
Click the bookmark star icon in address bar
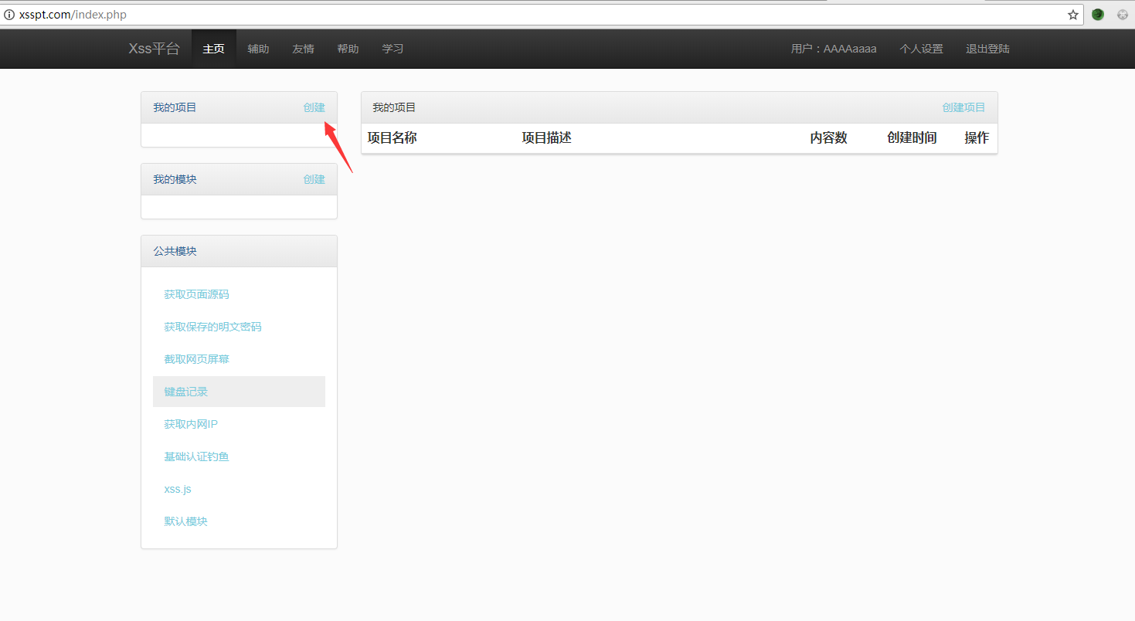[1073, 15]
